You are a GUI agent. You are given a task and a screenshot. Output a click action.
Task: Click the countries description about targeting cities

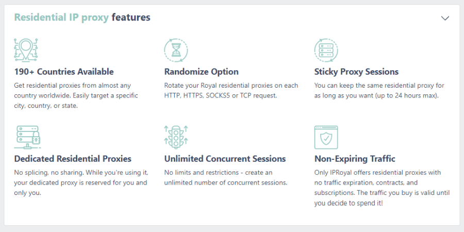coord(76,95)
